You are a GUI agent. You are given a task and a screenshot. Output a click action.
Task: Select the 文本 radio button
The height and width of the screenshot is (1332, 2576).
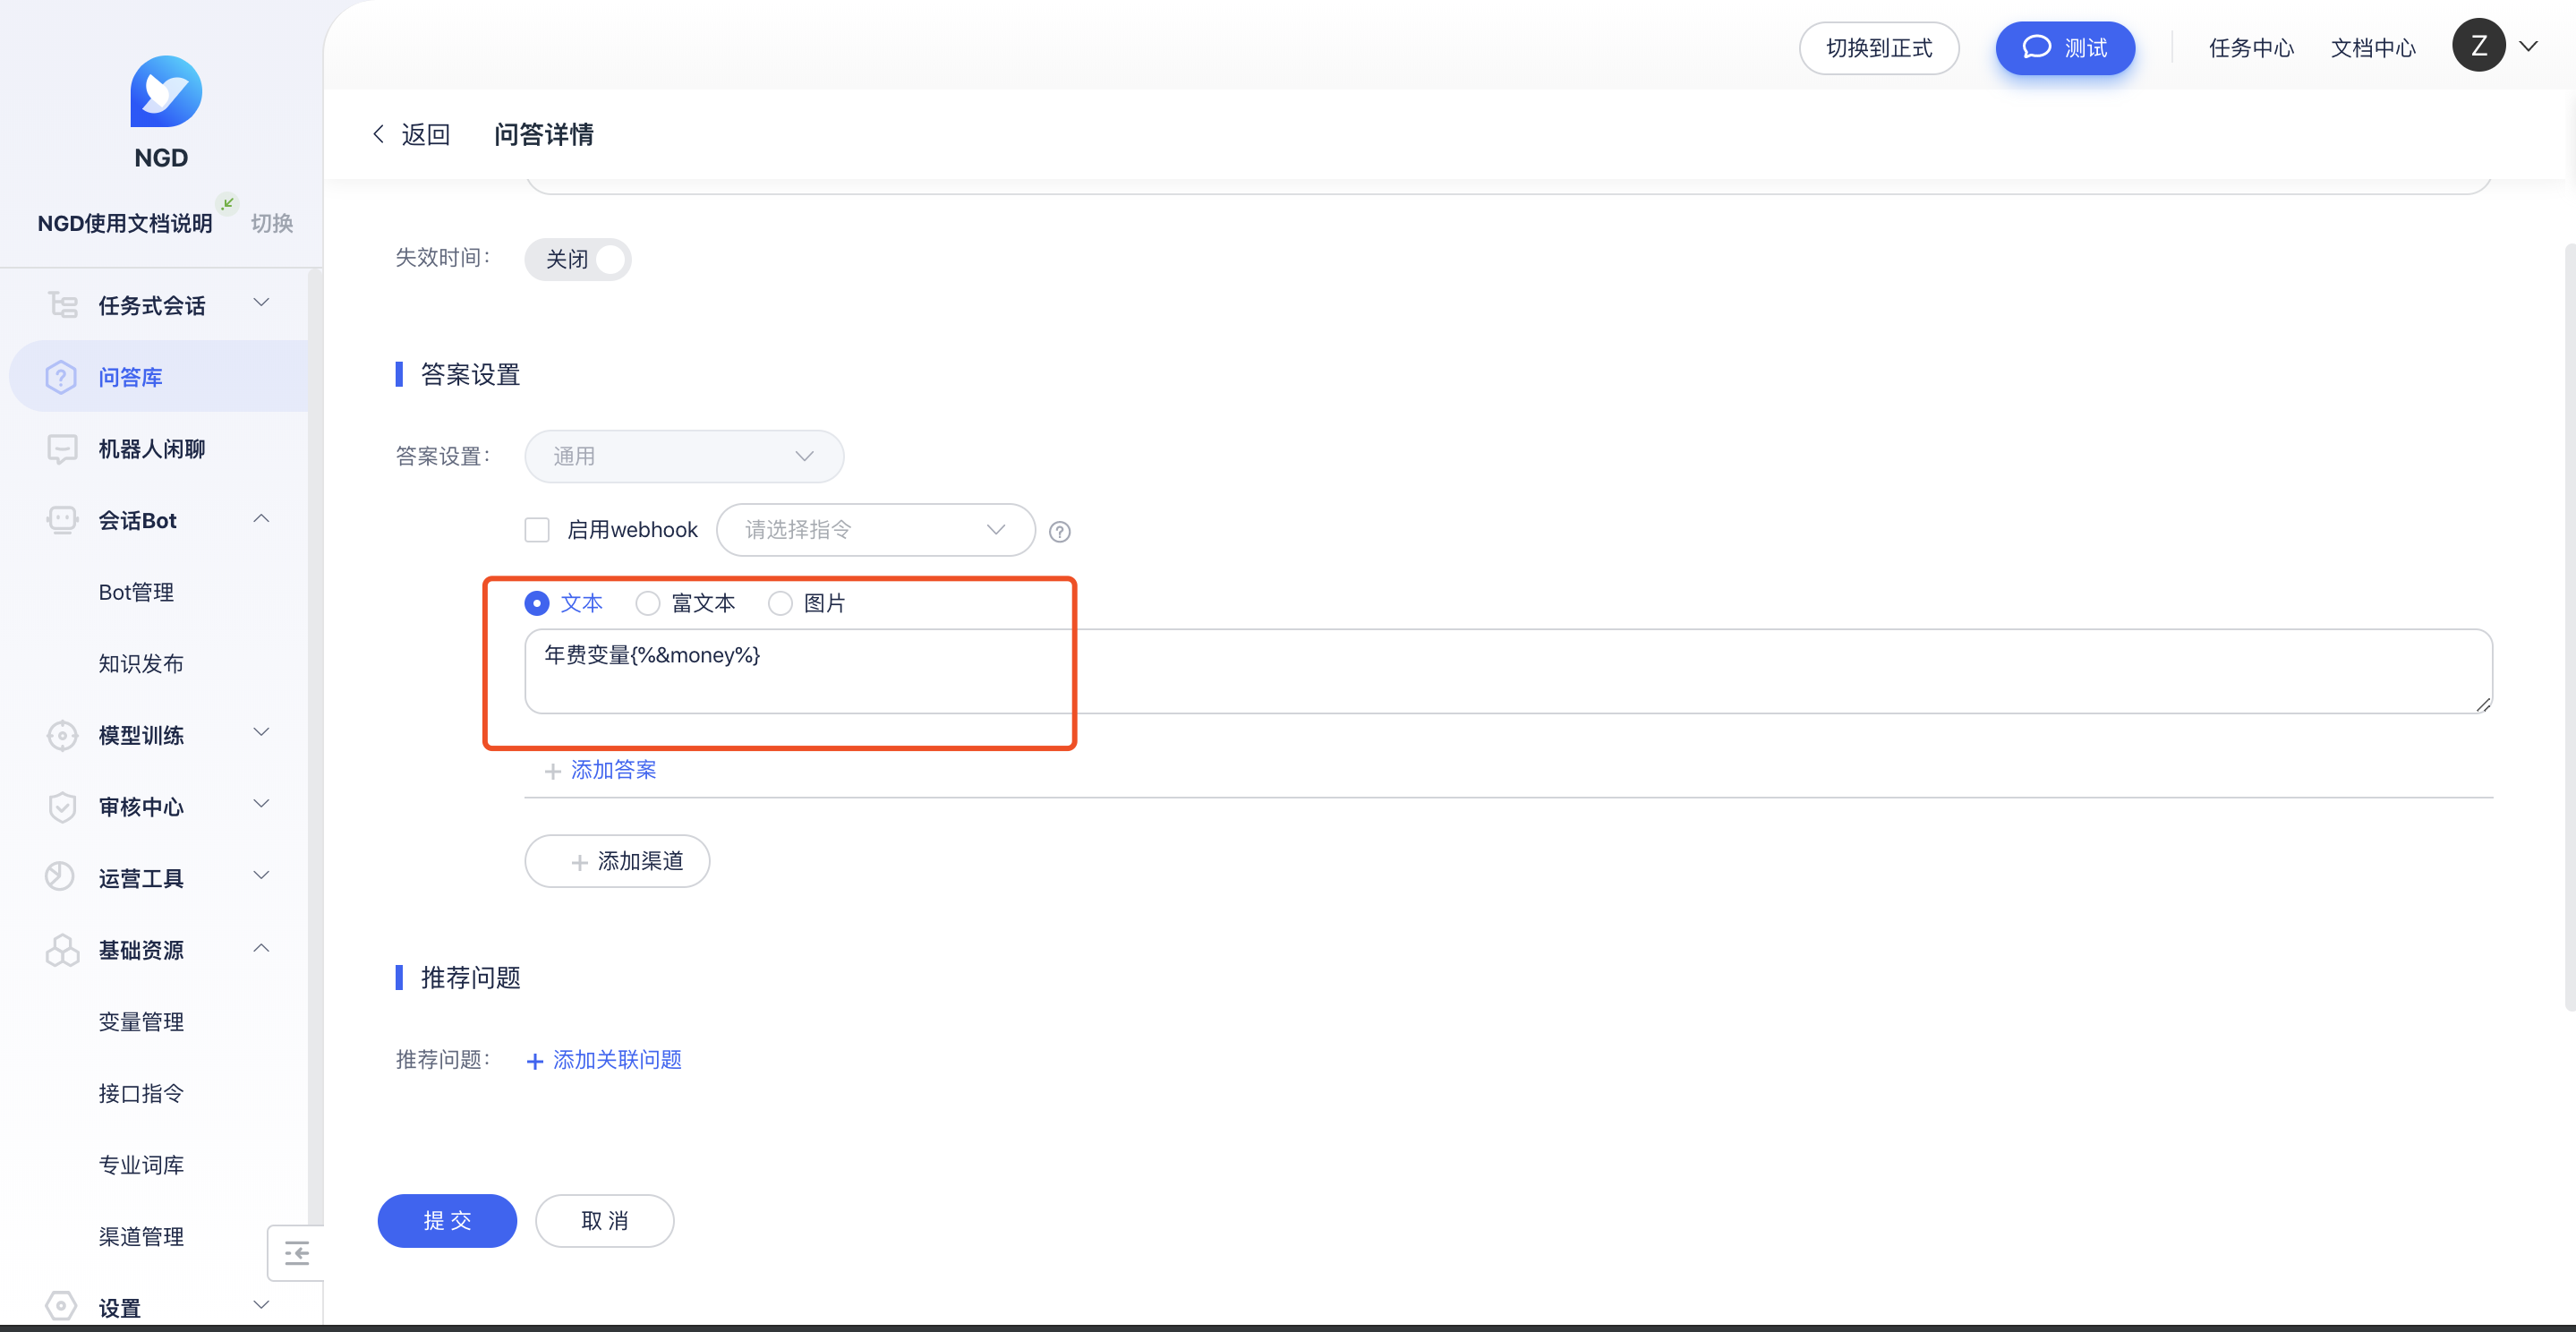[x=537, y=603]
